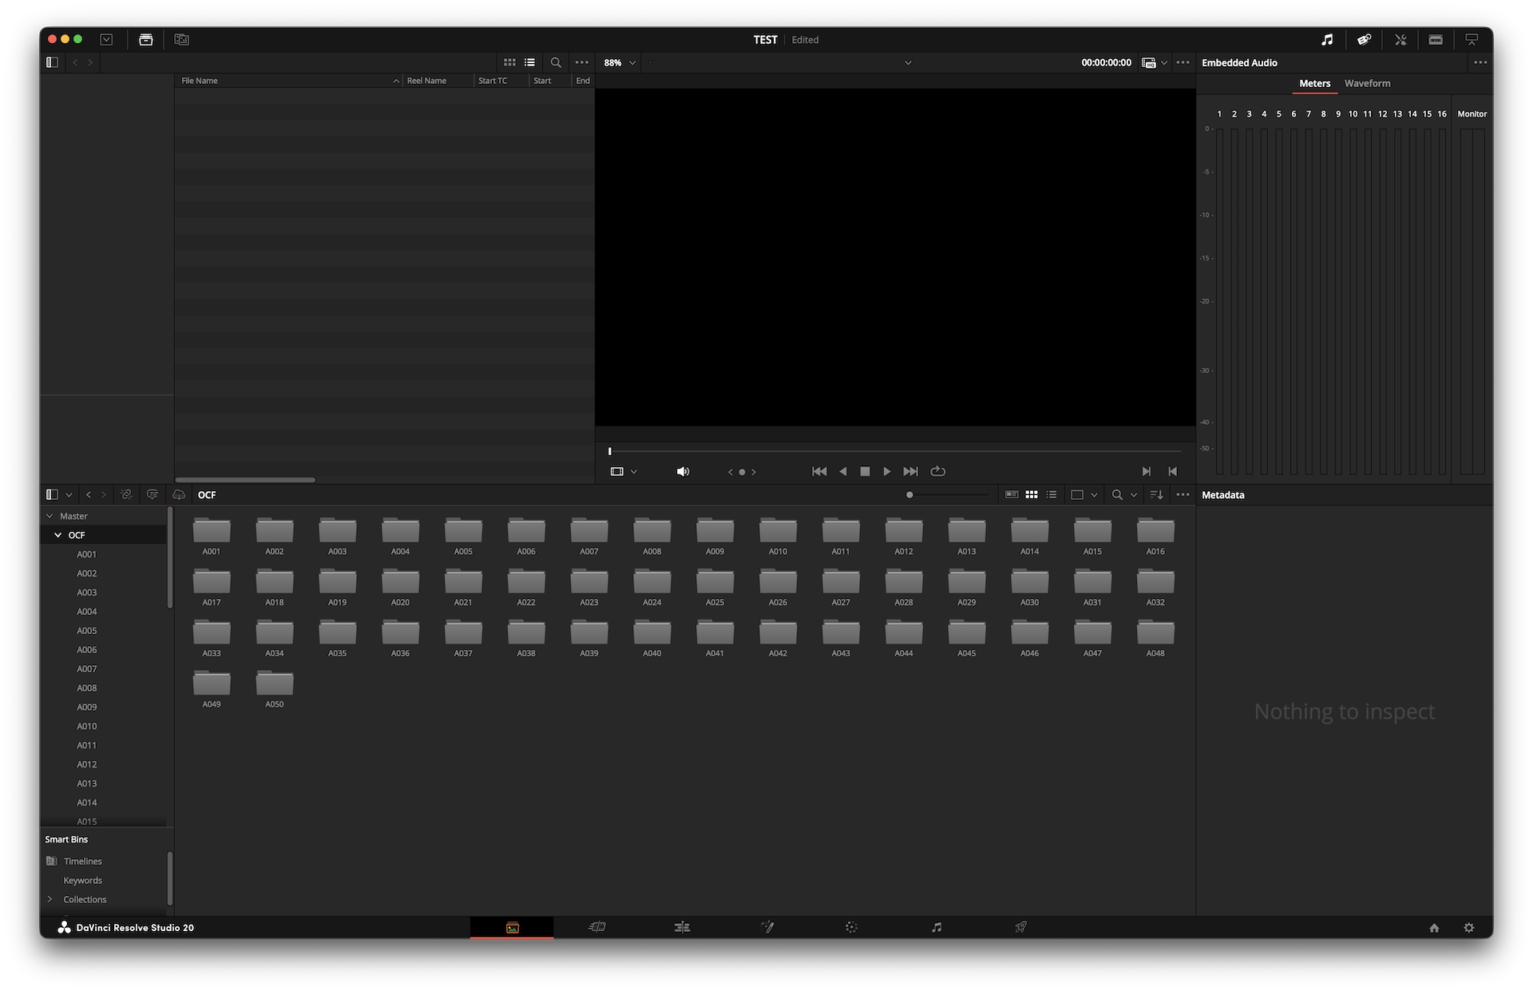
Task: Click the loop playback icon
Action: click(x=938, y=472)
